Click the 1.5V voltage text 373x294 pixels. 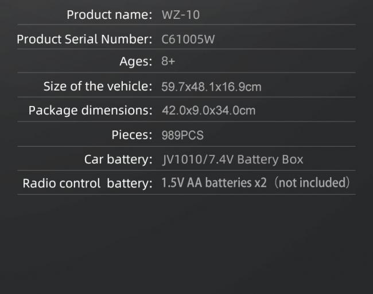pyautogui.click(x=173, y=184)
